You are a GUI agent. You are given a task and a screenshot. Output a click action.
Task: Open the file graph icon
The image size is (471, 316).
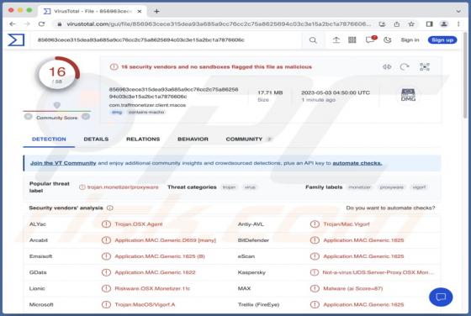click(425, 66)
